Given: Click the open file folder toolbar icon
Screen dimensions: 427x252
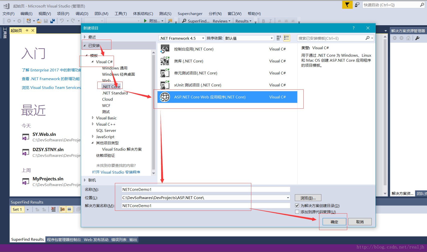Looking at the screenshot, I should pyautogui.click(x=39, y=21).
